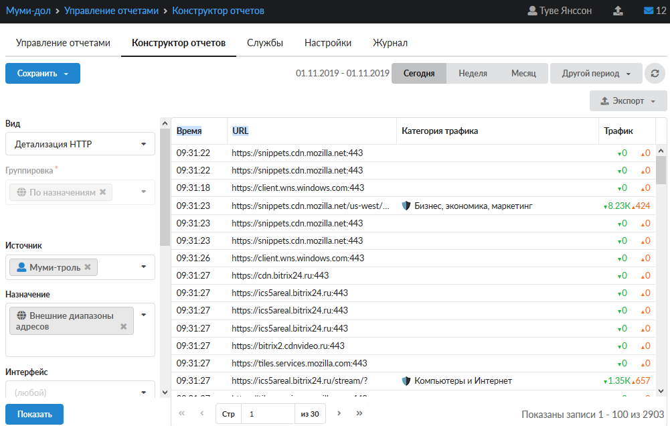Remove the Внешние диапазоны адресов tag
The image size is (670, 426).
pyautogui.click(x=123, y=326)
